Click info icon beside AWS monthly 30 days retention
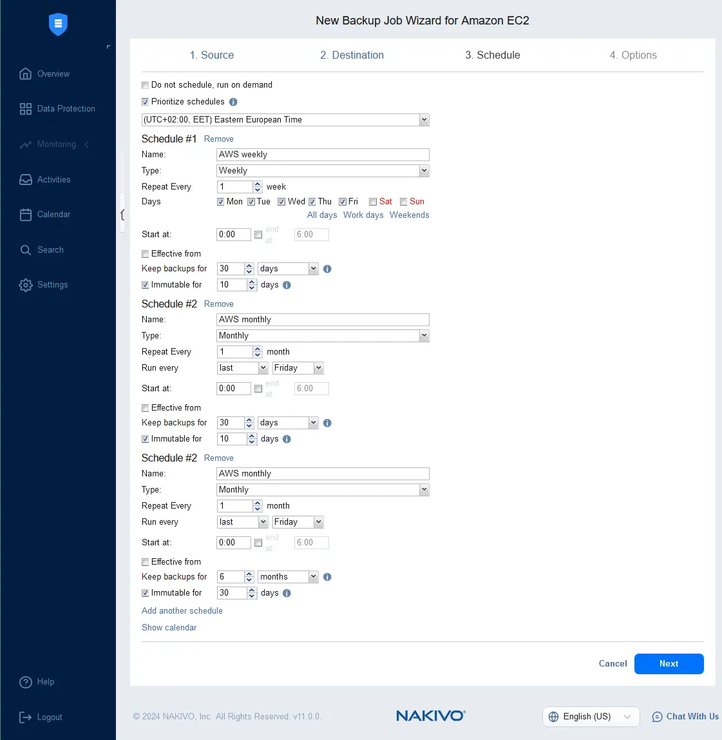 [x=327, y=424]
